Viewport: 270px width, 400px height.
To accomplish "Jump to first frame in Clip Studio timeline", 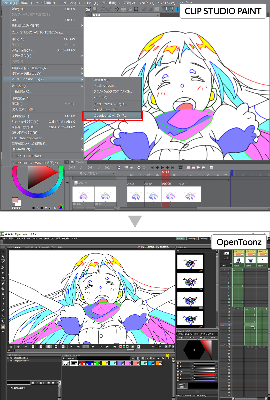I will (x=152, y=167).
